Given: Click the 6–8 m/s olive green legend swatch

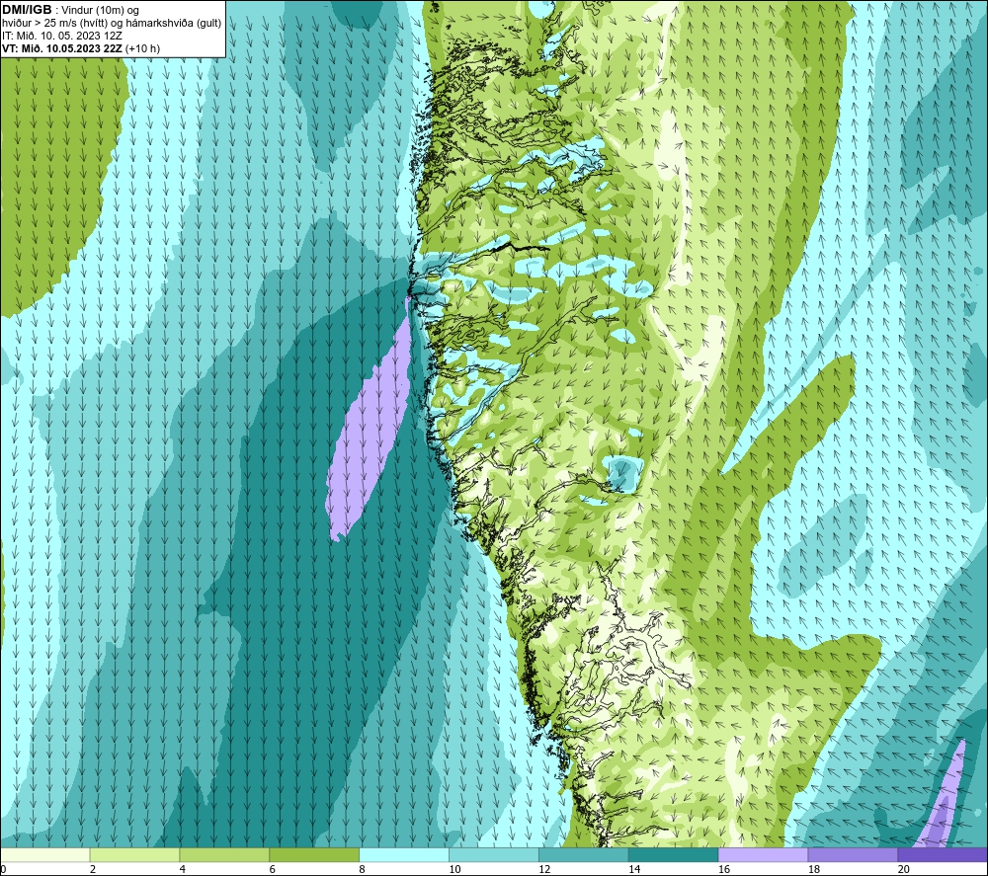Looking at the screenshot, I should pyautogui.click(x=314, y=854).
